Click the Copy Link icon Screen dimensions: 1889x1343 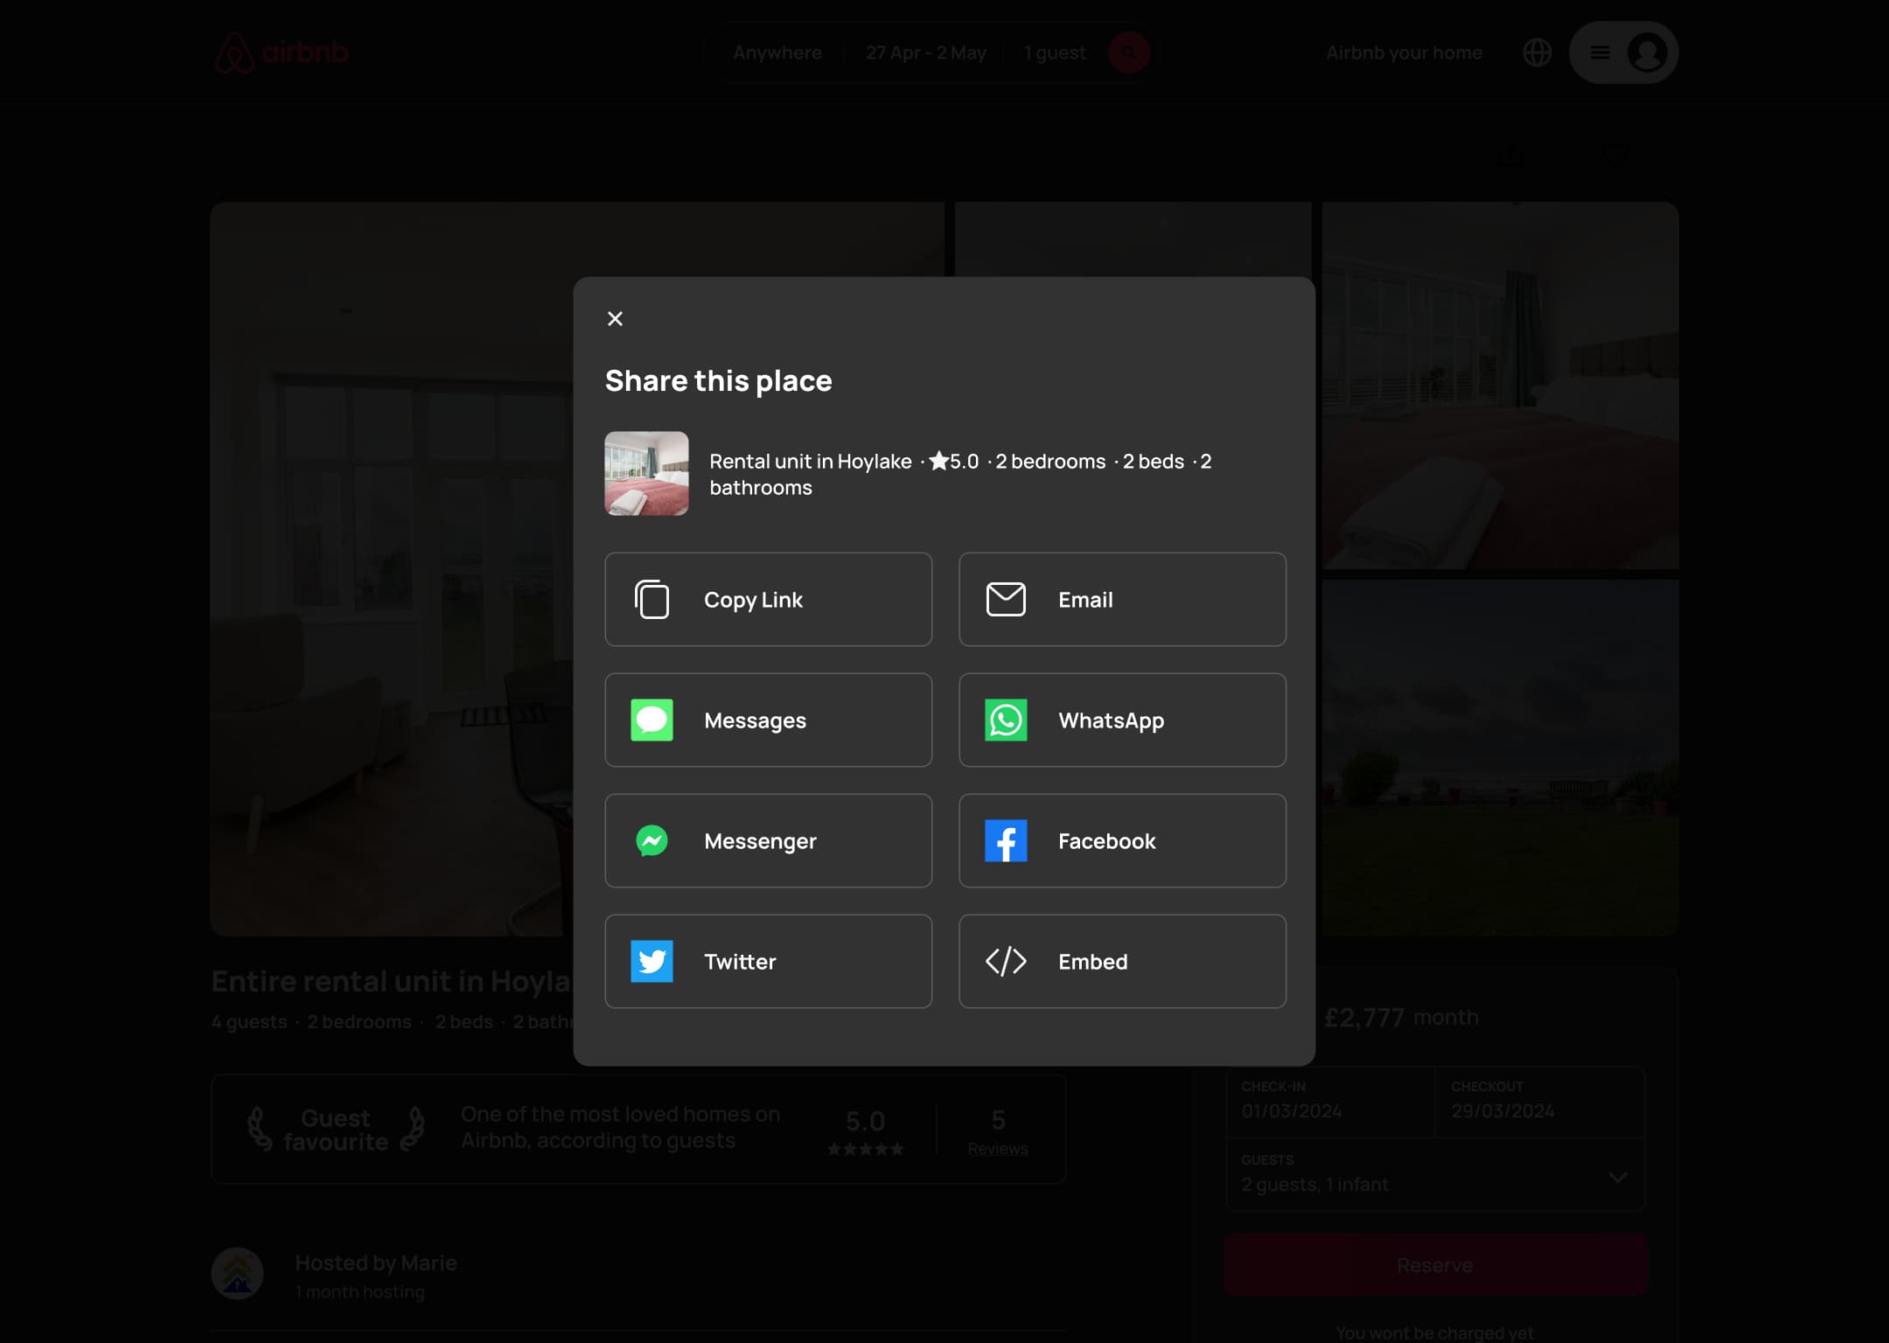pyautogui.click(x=652, y=599)
